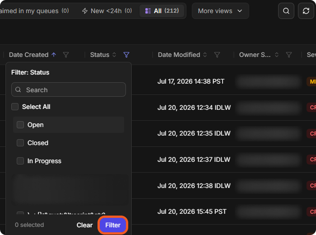Open Date Modified column filter funnel
Viewport: 316px width, 235px height.
[217, 55]
